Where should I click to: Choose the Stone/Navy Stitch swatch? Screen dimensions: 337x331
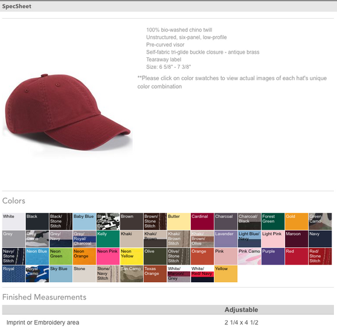coord(108,274)
